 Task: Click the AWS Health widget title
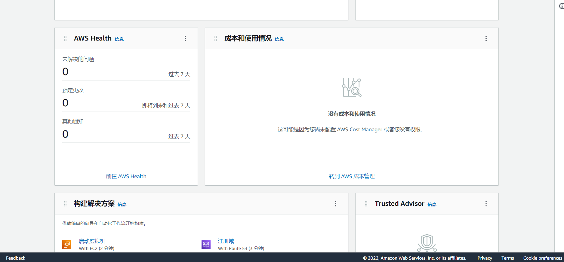93,38
